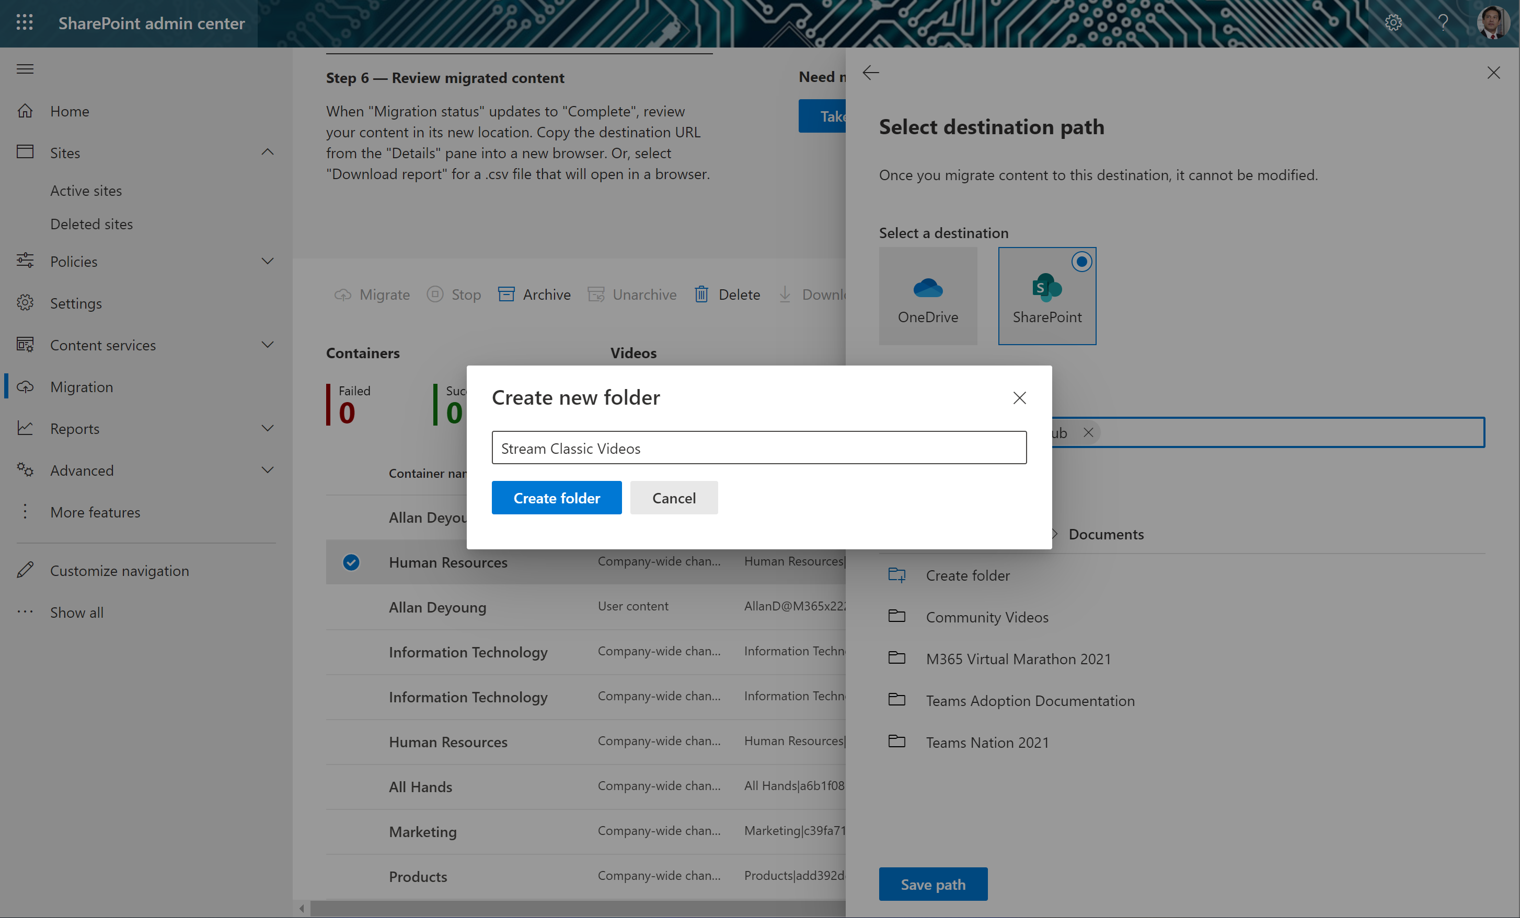Collapse navigation with hamburger icon
Image resolution: width=1520 pixels, height=918 pixels.
pos(25,68)
